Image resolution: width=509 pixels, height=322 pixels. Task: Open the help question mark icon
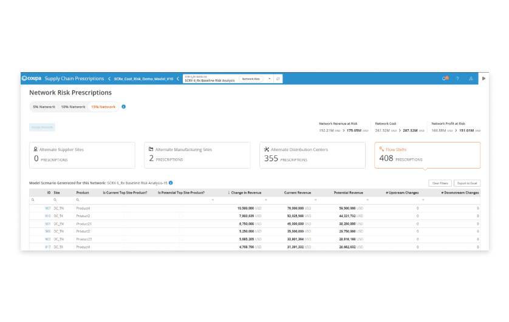457,79
